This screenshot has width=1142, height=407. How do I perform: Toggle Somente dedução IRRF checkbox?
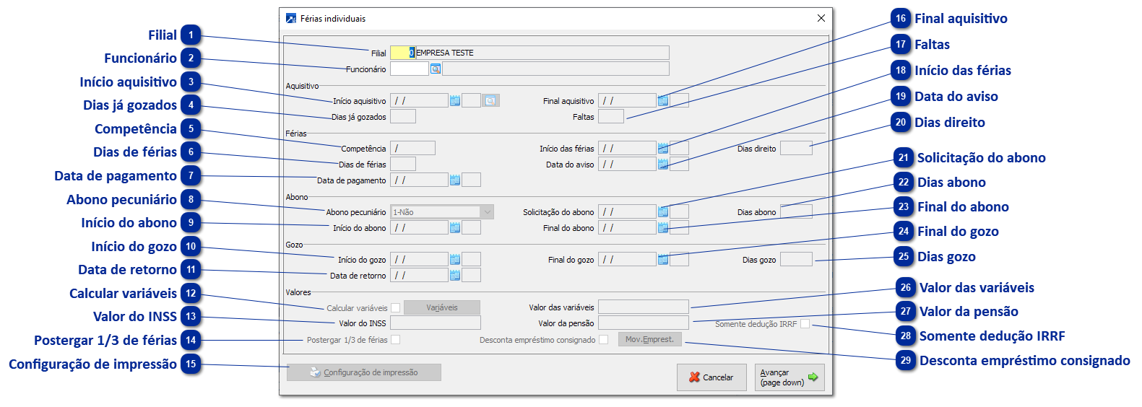805,324
